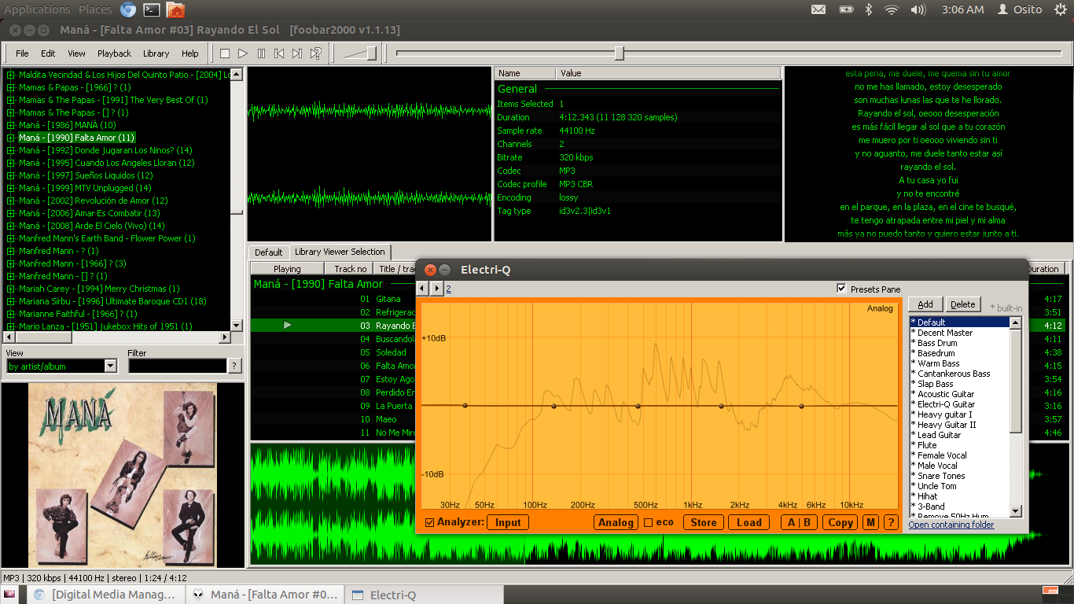Click the playing arrow indicator on track 03

pos(287,325)
